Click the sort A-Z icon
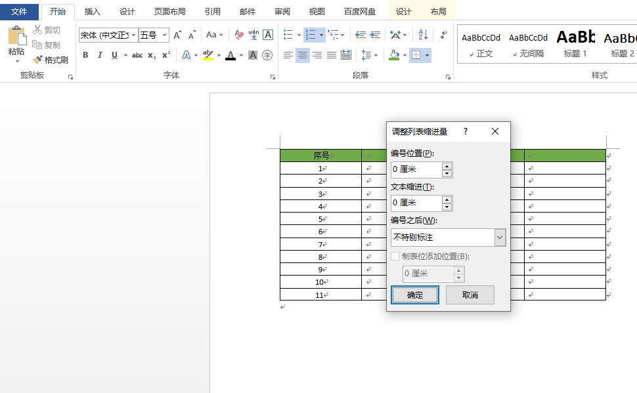 [x=422, y=35]
